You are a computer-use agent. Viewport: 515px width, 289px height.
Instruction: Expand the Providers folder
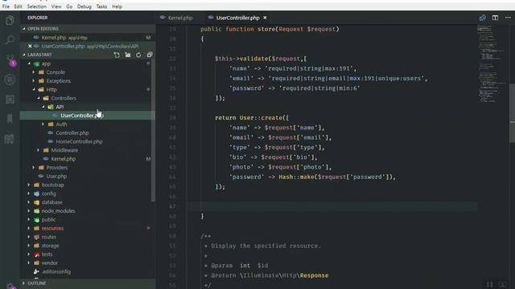(33, 168)
